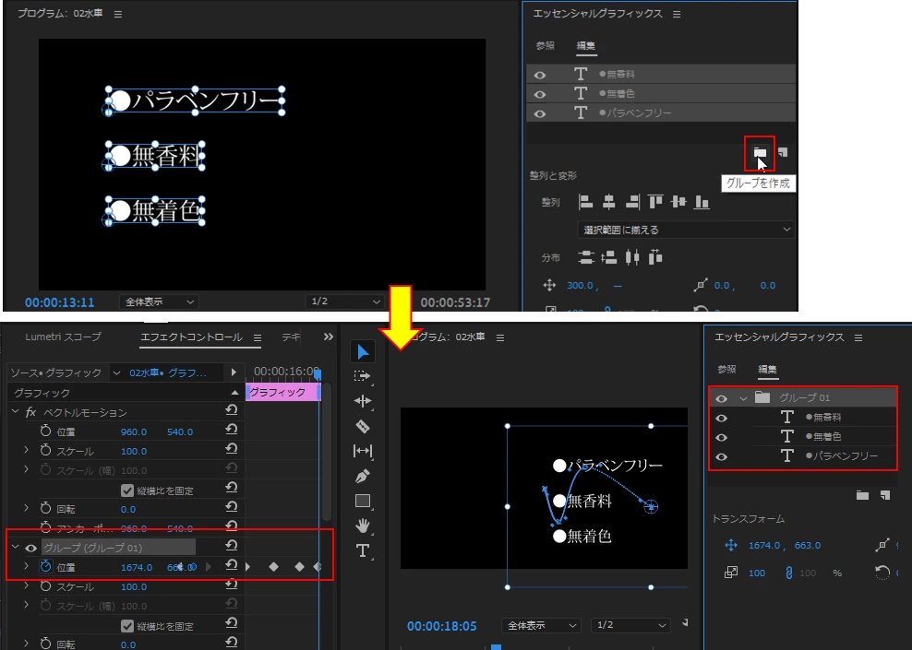The height and width of the screenshot is (650, 912).
Task: Select グループ 01 row in layer list
Action: click(x=803, y=398)
